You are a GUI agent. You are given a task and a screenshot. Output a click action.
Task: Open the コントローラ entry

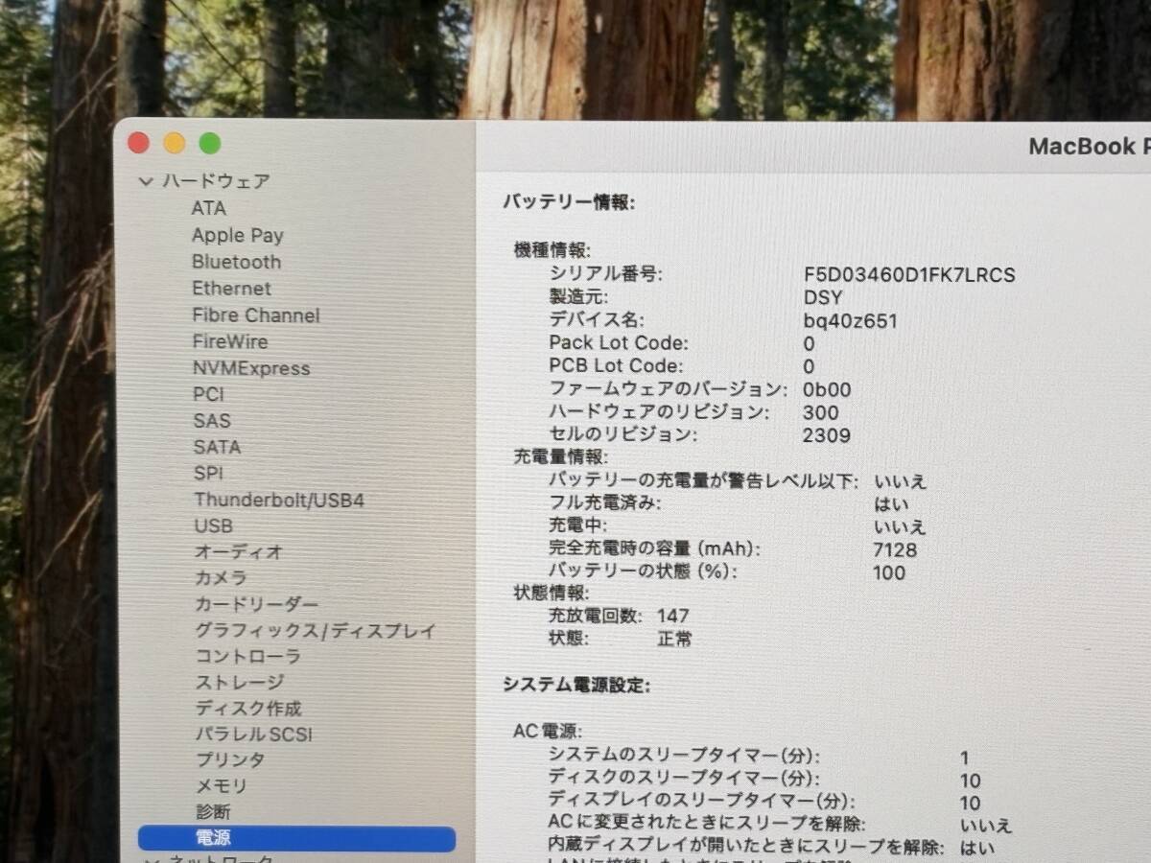(247, 657)
